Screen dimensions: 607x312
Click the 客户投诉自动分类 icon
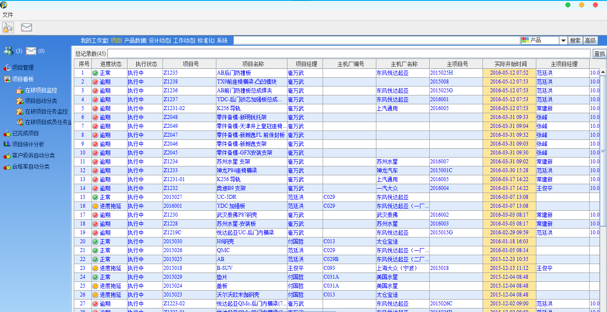click(x=7, y=156)
